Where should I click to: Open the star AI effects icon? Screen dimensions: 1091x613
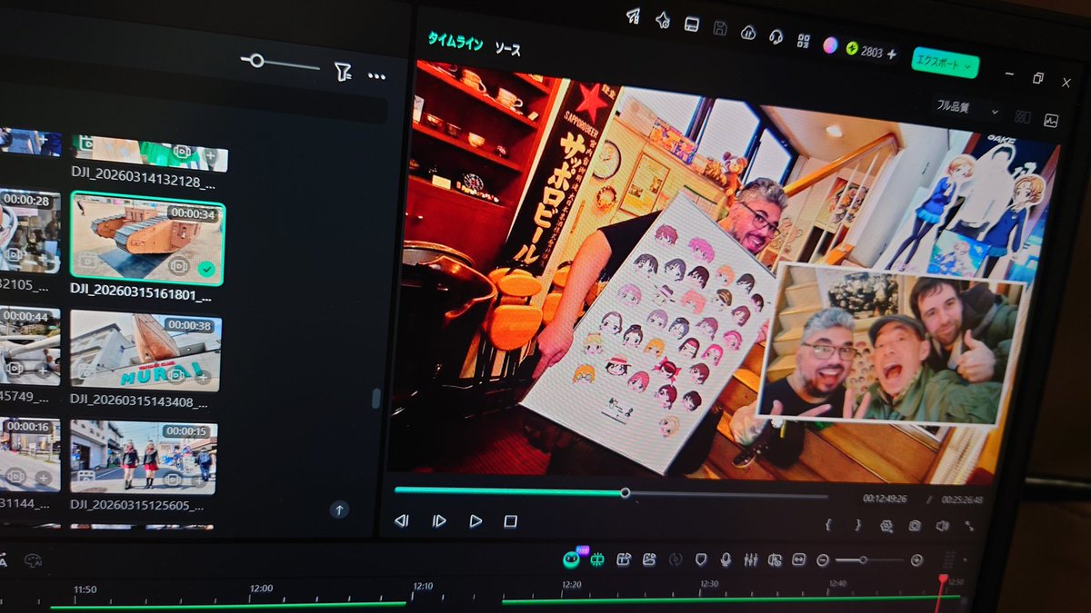pos(663,19)
